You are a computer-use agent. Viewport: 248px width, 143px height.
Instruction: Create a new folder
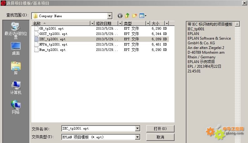click(x=134, y=16)
